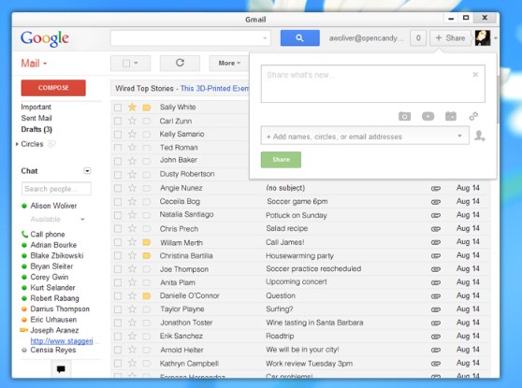
Task: Click the green Share button
Action: pos(281,160)
